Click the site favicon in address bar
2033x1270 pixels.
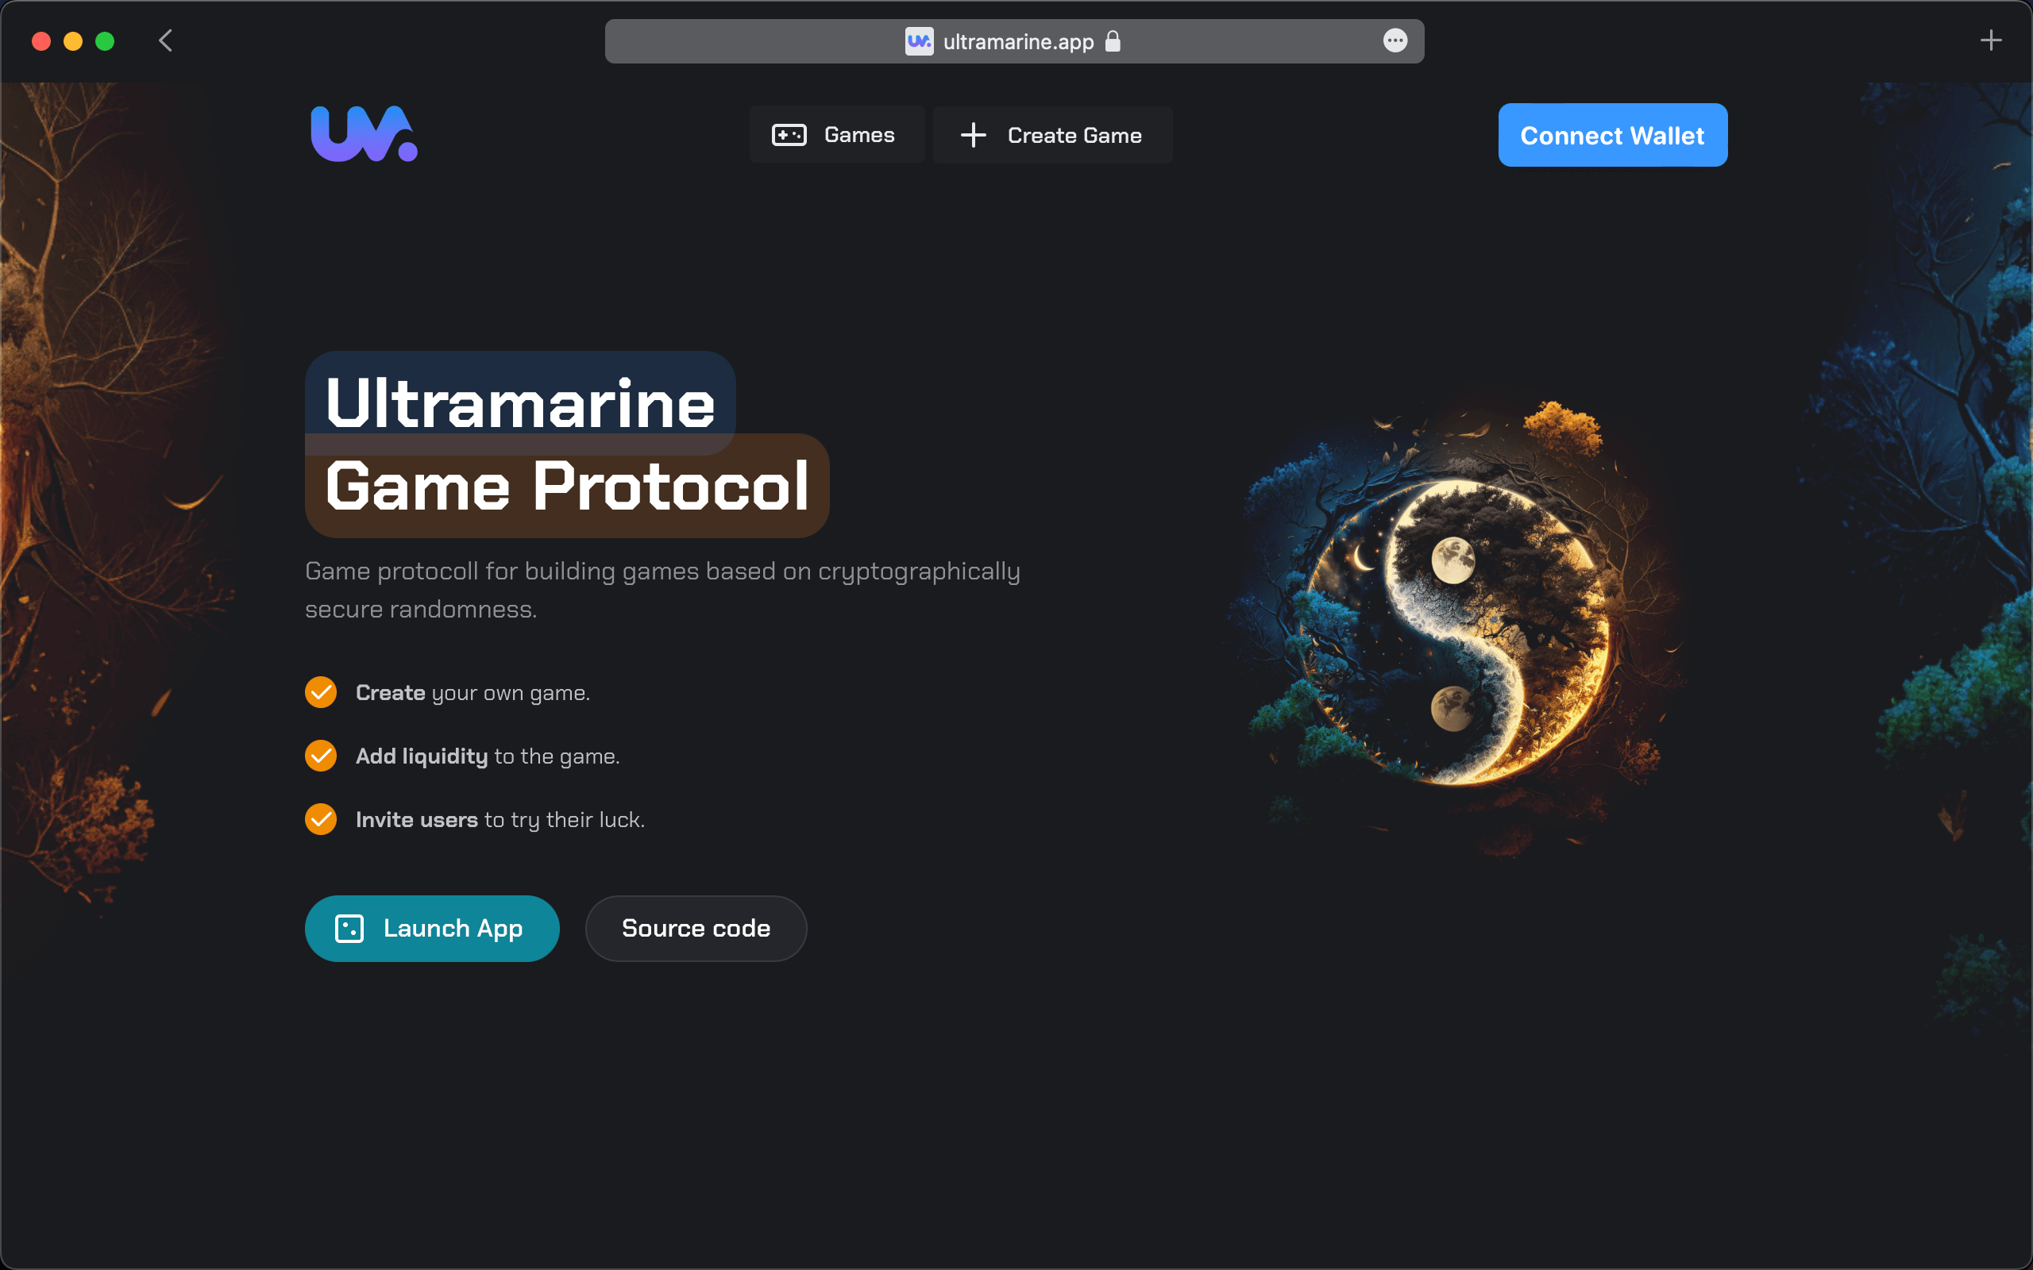click(918, 41)
